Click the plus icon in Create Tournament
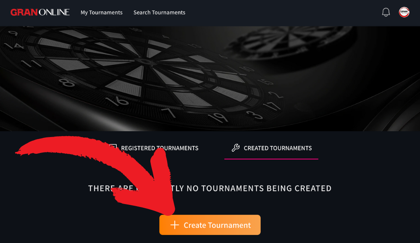This screenshot has height=243, width=420. pyautogui.click(x=175, y=225)
